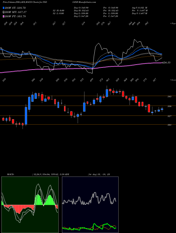Open the green MACD histogram panel
The width and height of the screenshot is (176, 233).
click(x=30, y=205)
